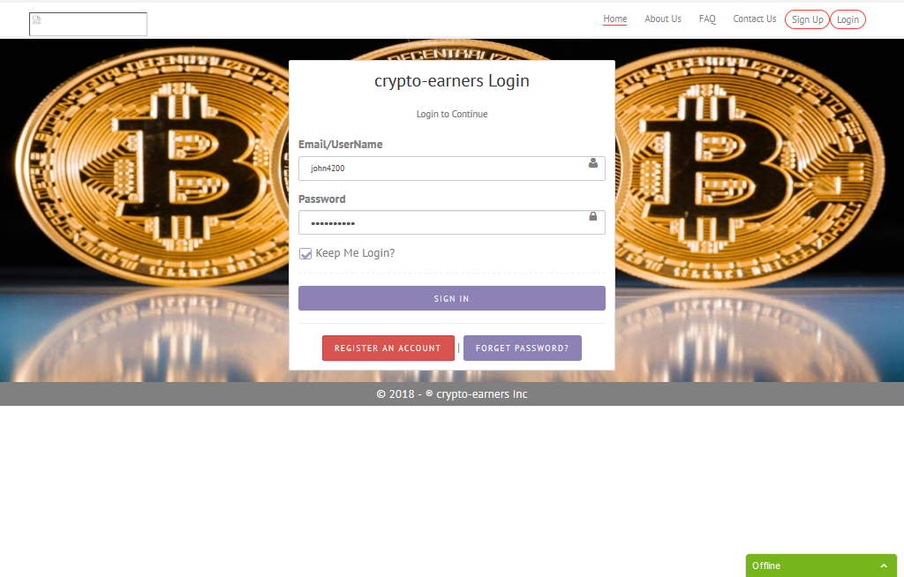904x577 pixels.
Task: Expand the Offline chat widget chevron
Action: pos(883,566)
